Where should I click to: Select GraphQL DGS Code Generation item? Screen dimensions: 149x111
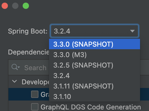(x=91, y=107)
